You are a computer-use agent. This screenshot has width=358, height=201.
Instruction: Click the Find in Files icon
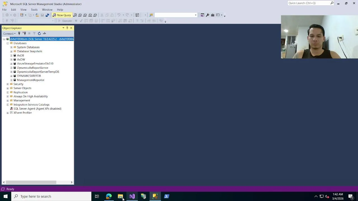pos(151,15)
